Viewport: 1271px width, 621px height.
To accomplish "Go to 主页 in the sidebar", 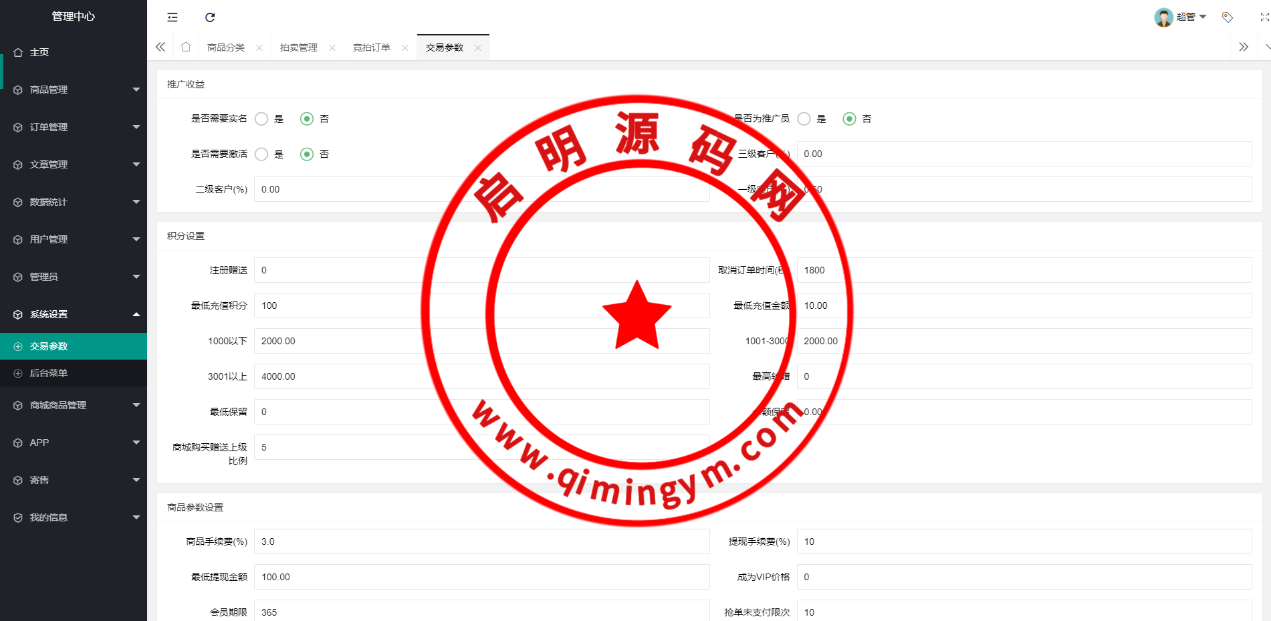I will tap(39, 52).
